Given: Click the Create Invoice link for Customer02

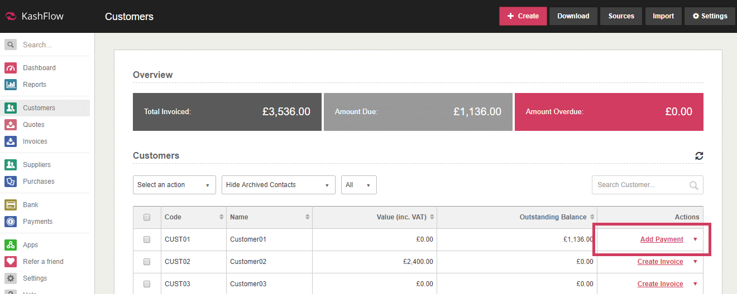Looking at the screenshot, I should [660, 262].
